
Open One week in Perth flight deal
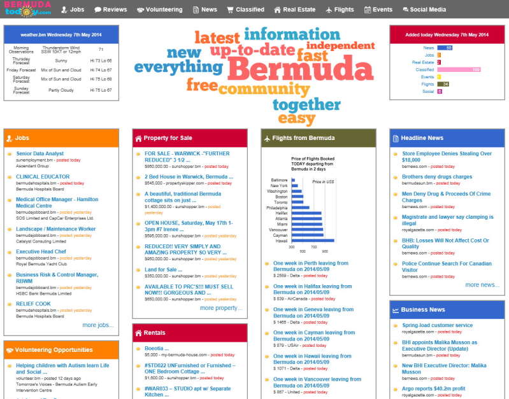tap(311, 266)
